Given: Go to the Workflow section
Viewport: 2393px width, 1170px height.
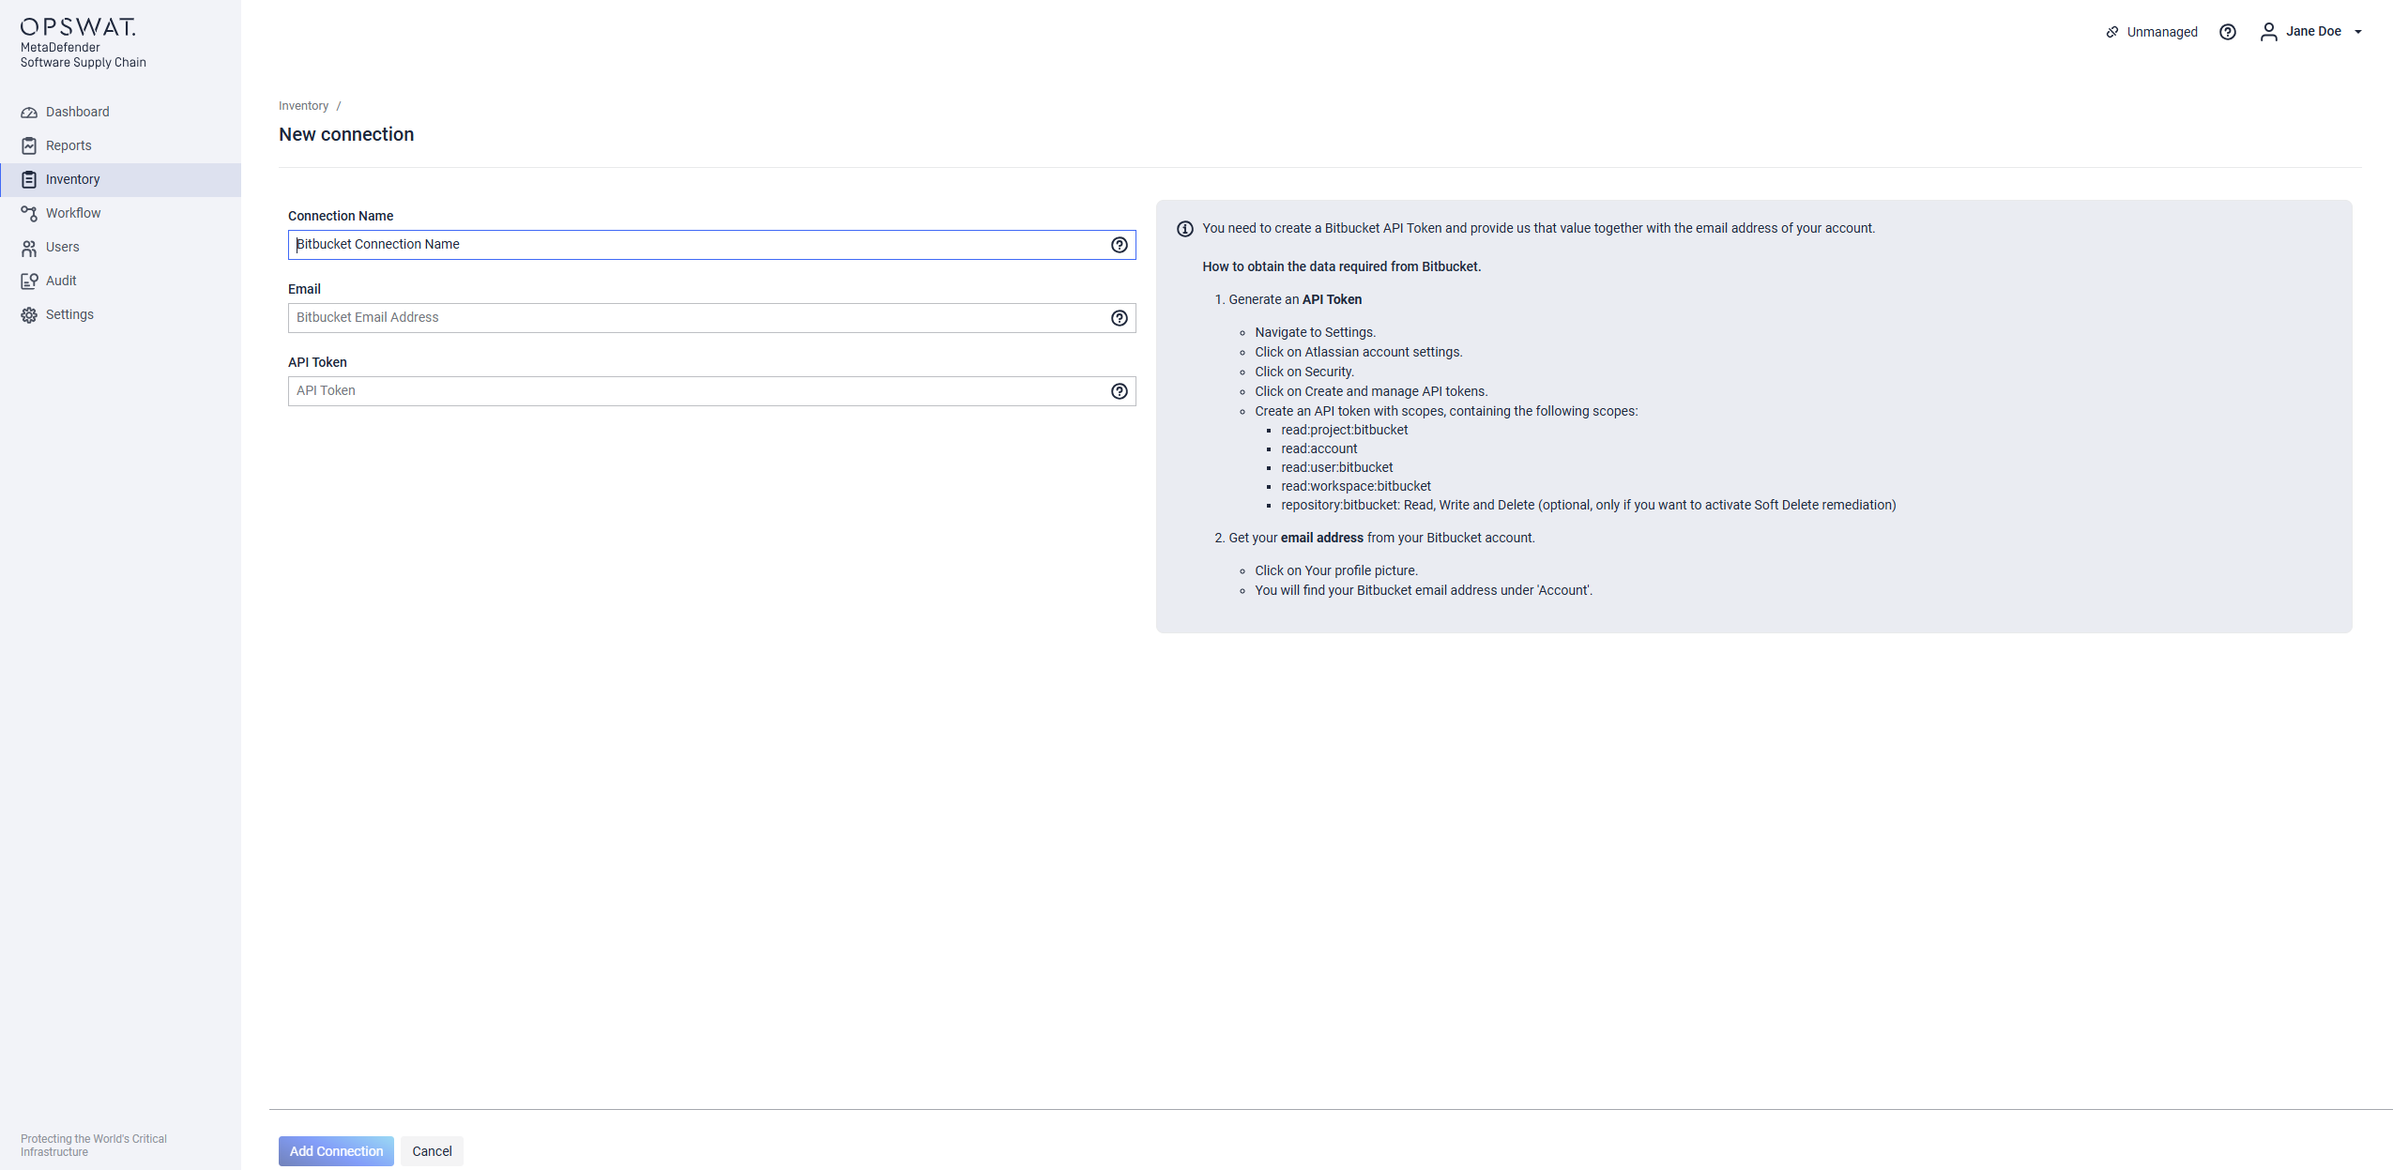Looking at the screenshot, I should [x=73, y=214].
